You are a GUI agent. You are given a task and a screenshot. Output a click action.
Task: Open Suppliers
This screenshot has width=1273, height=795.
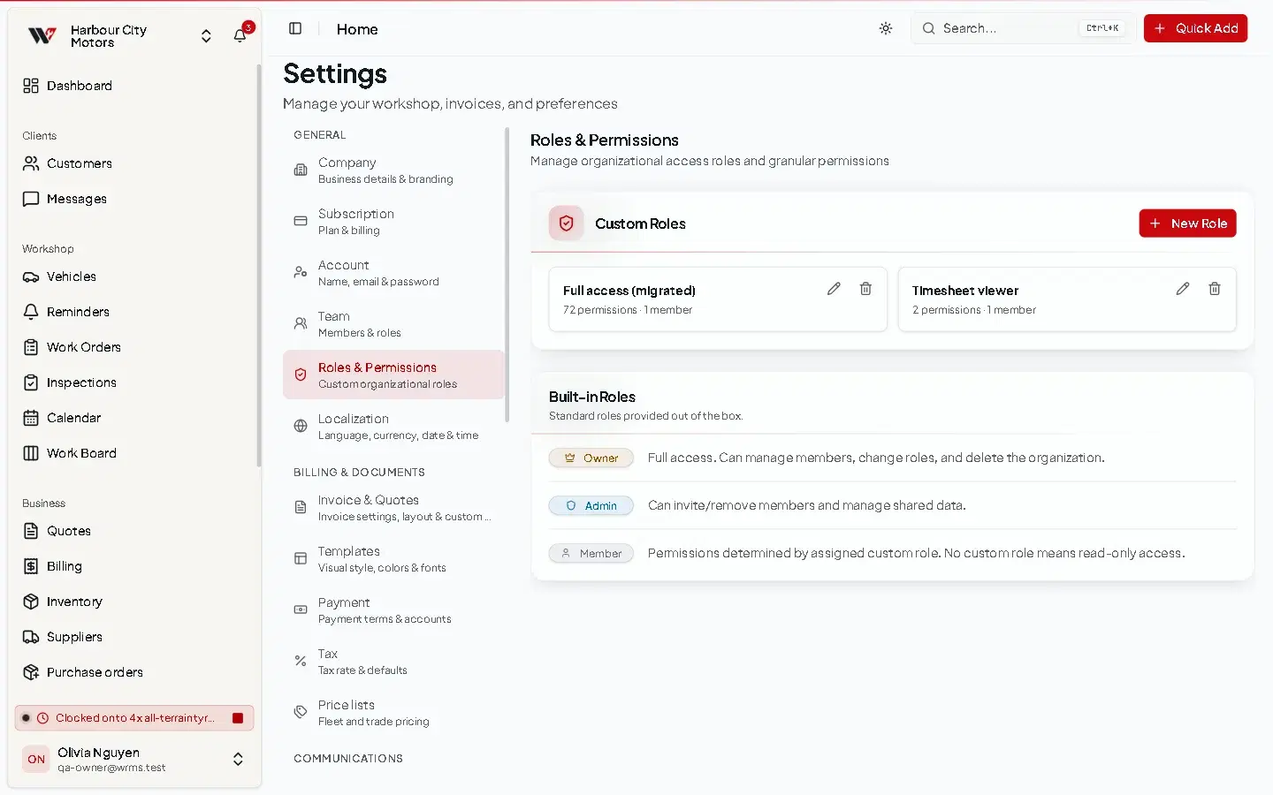click(133, 637)
